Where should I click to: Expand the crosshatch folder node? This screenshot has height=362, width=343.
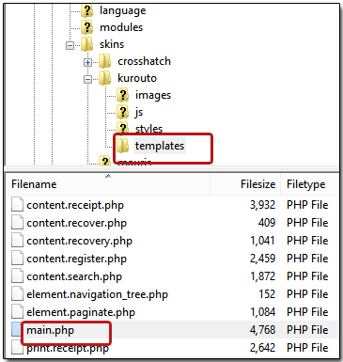click(x=87, y=62)
